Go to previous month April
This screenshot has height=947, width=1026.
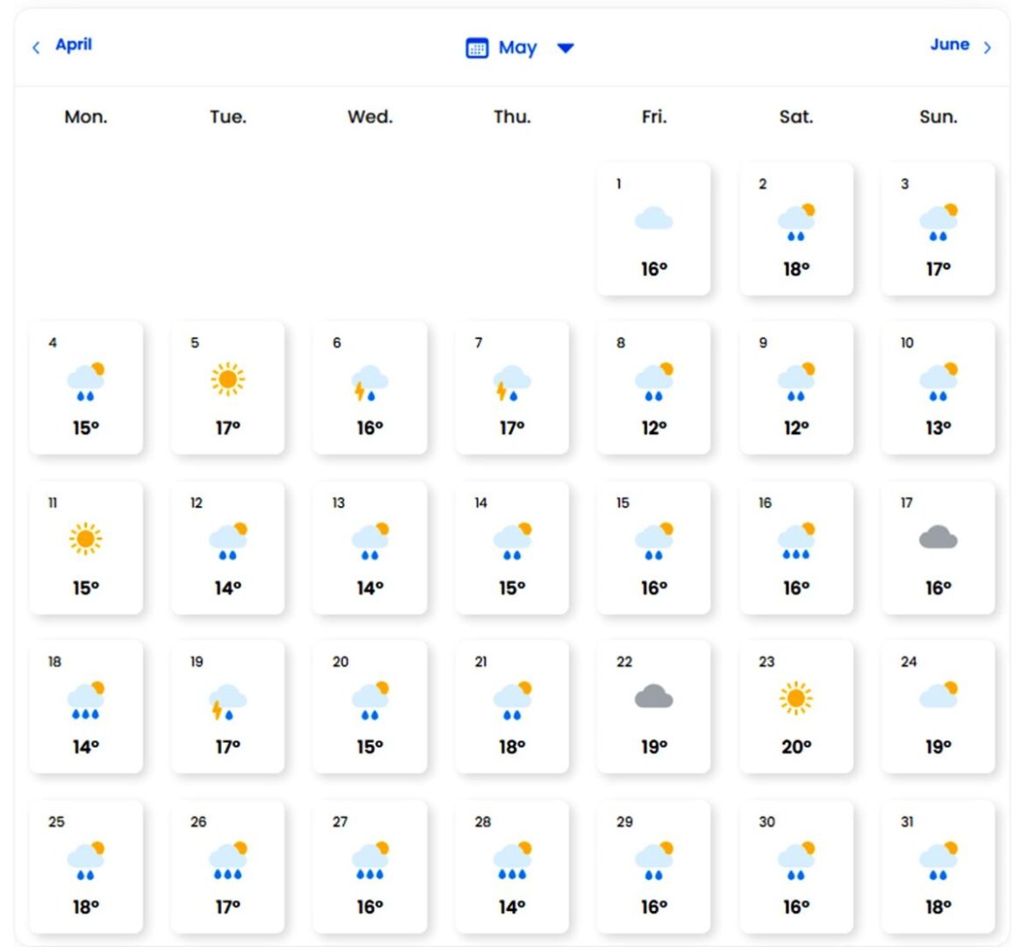coord(74,45)
